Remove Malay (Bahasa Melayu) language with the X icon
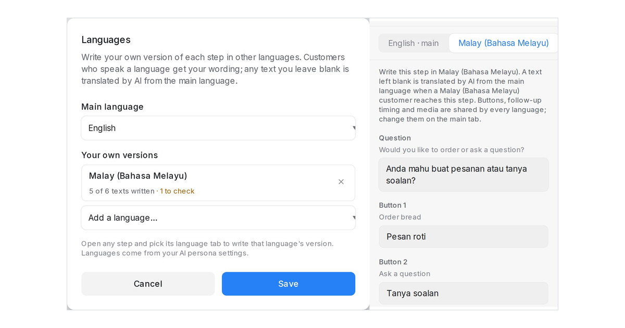The image size is (625, 328). (341, 182)
